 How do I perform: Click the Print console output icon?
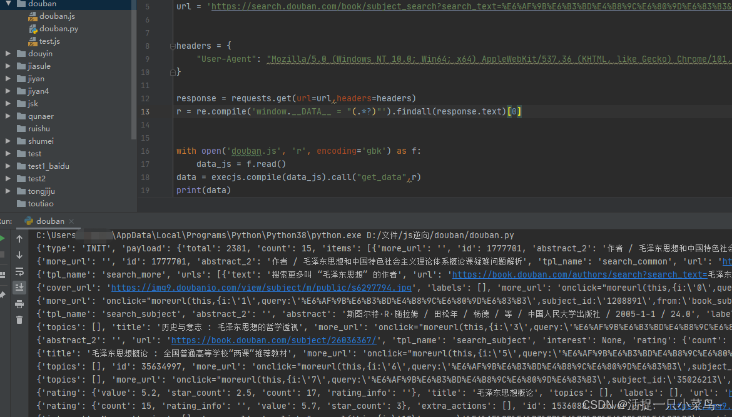(19, 304)
